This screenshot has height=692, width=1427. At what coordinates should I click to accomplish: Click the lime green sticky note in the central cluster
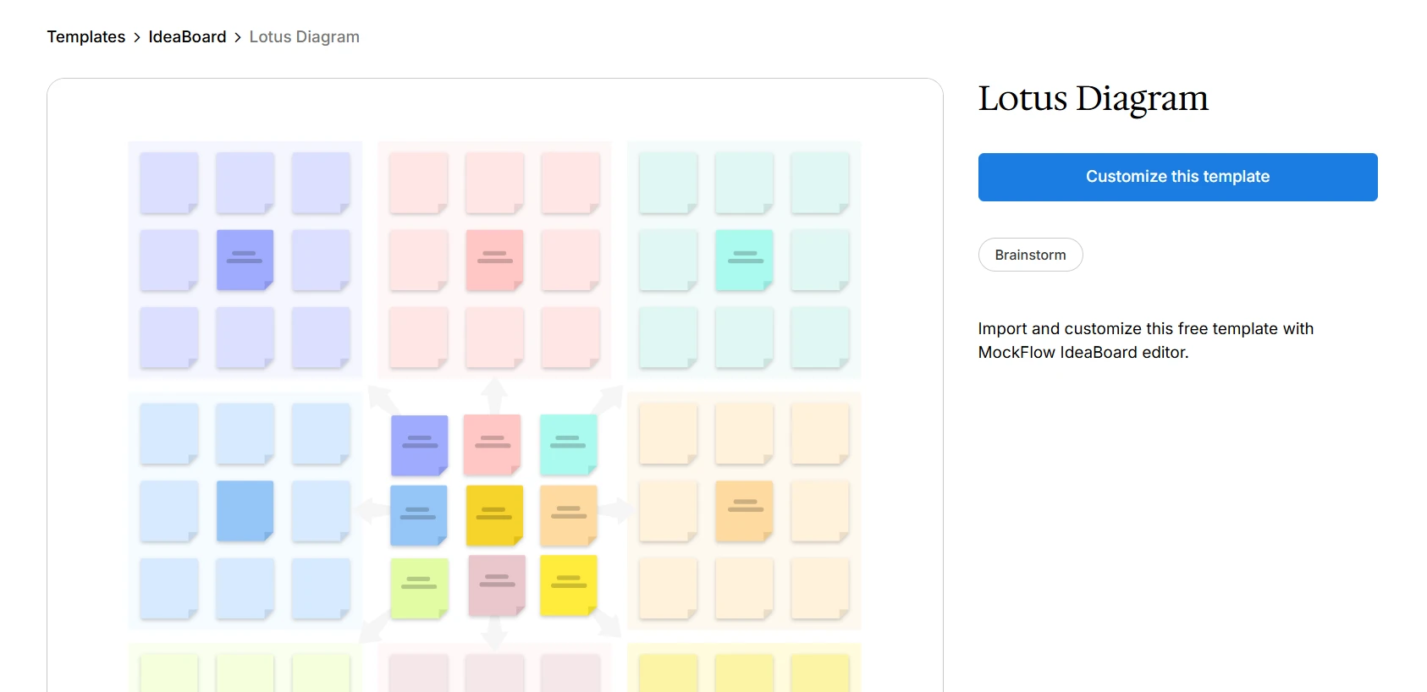click(419, 586)
